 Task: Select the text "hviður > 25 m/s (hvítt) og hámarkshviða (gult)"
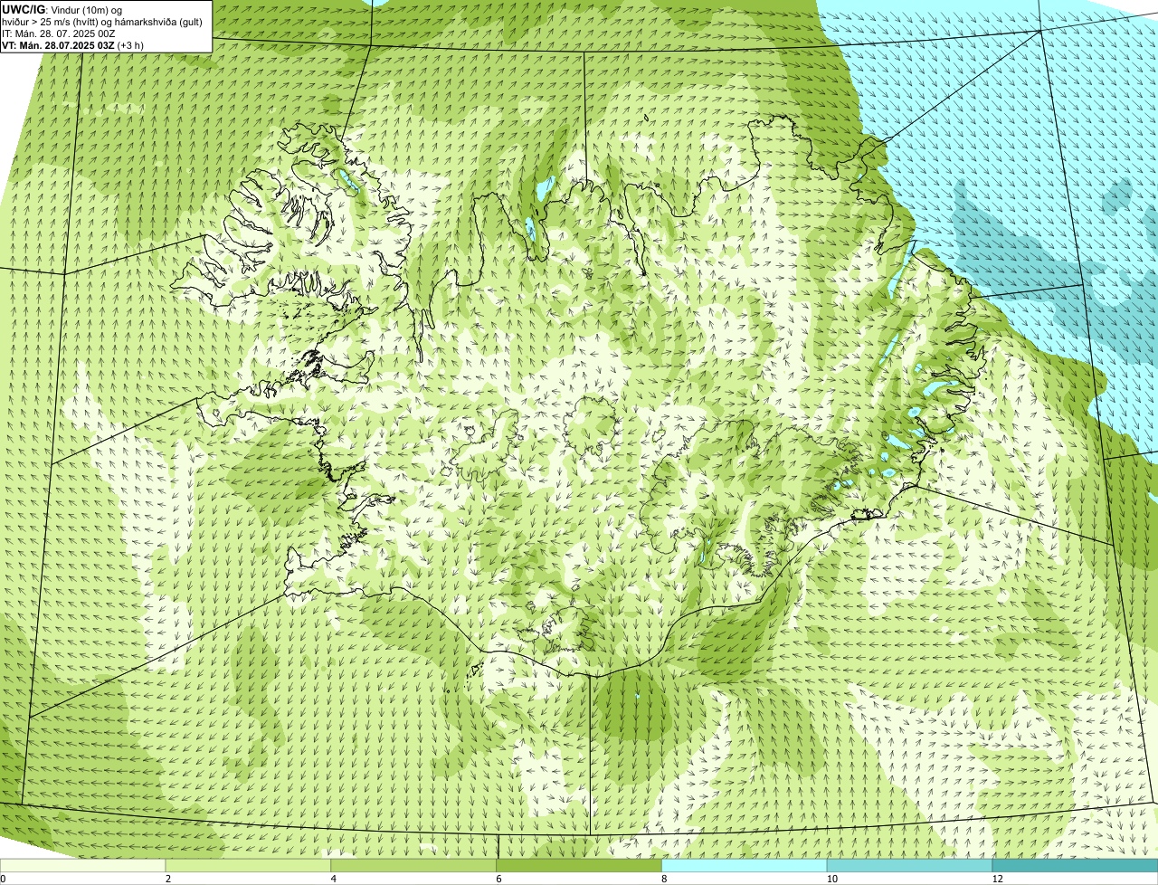pos(102,22)
